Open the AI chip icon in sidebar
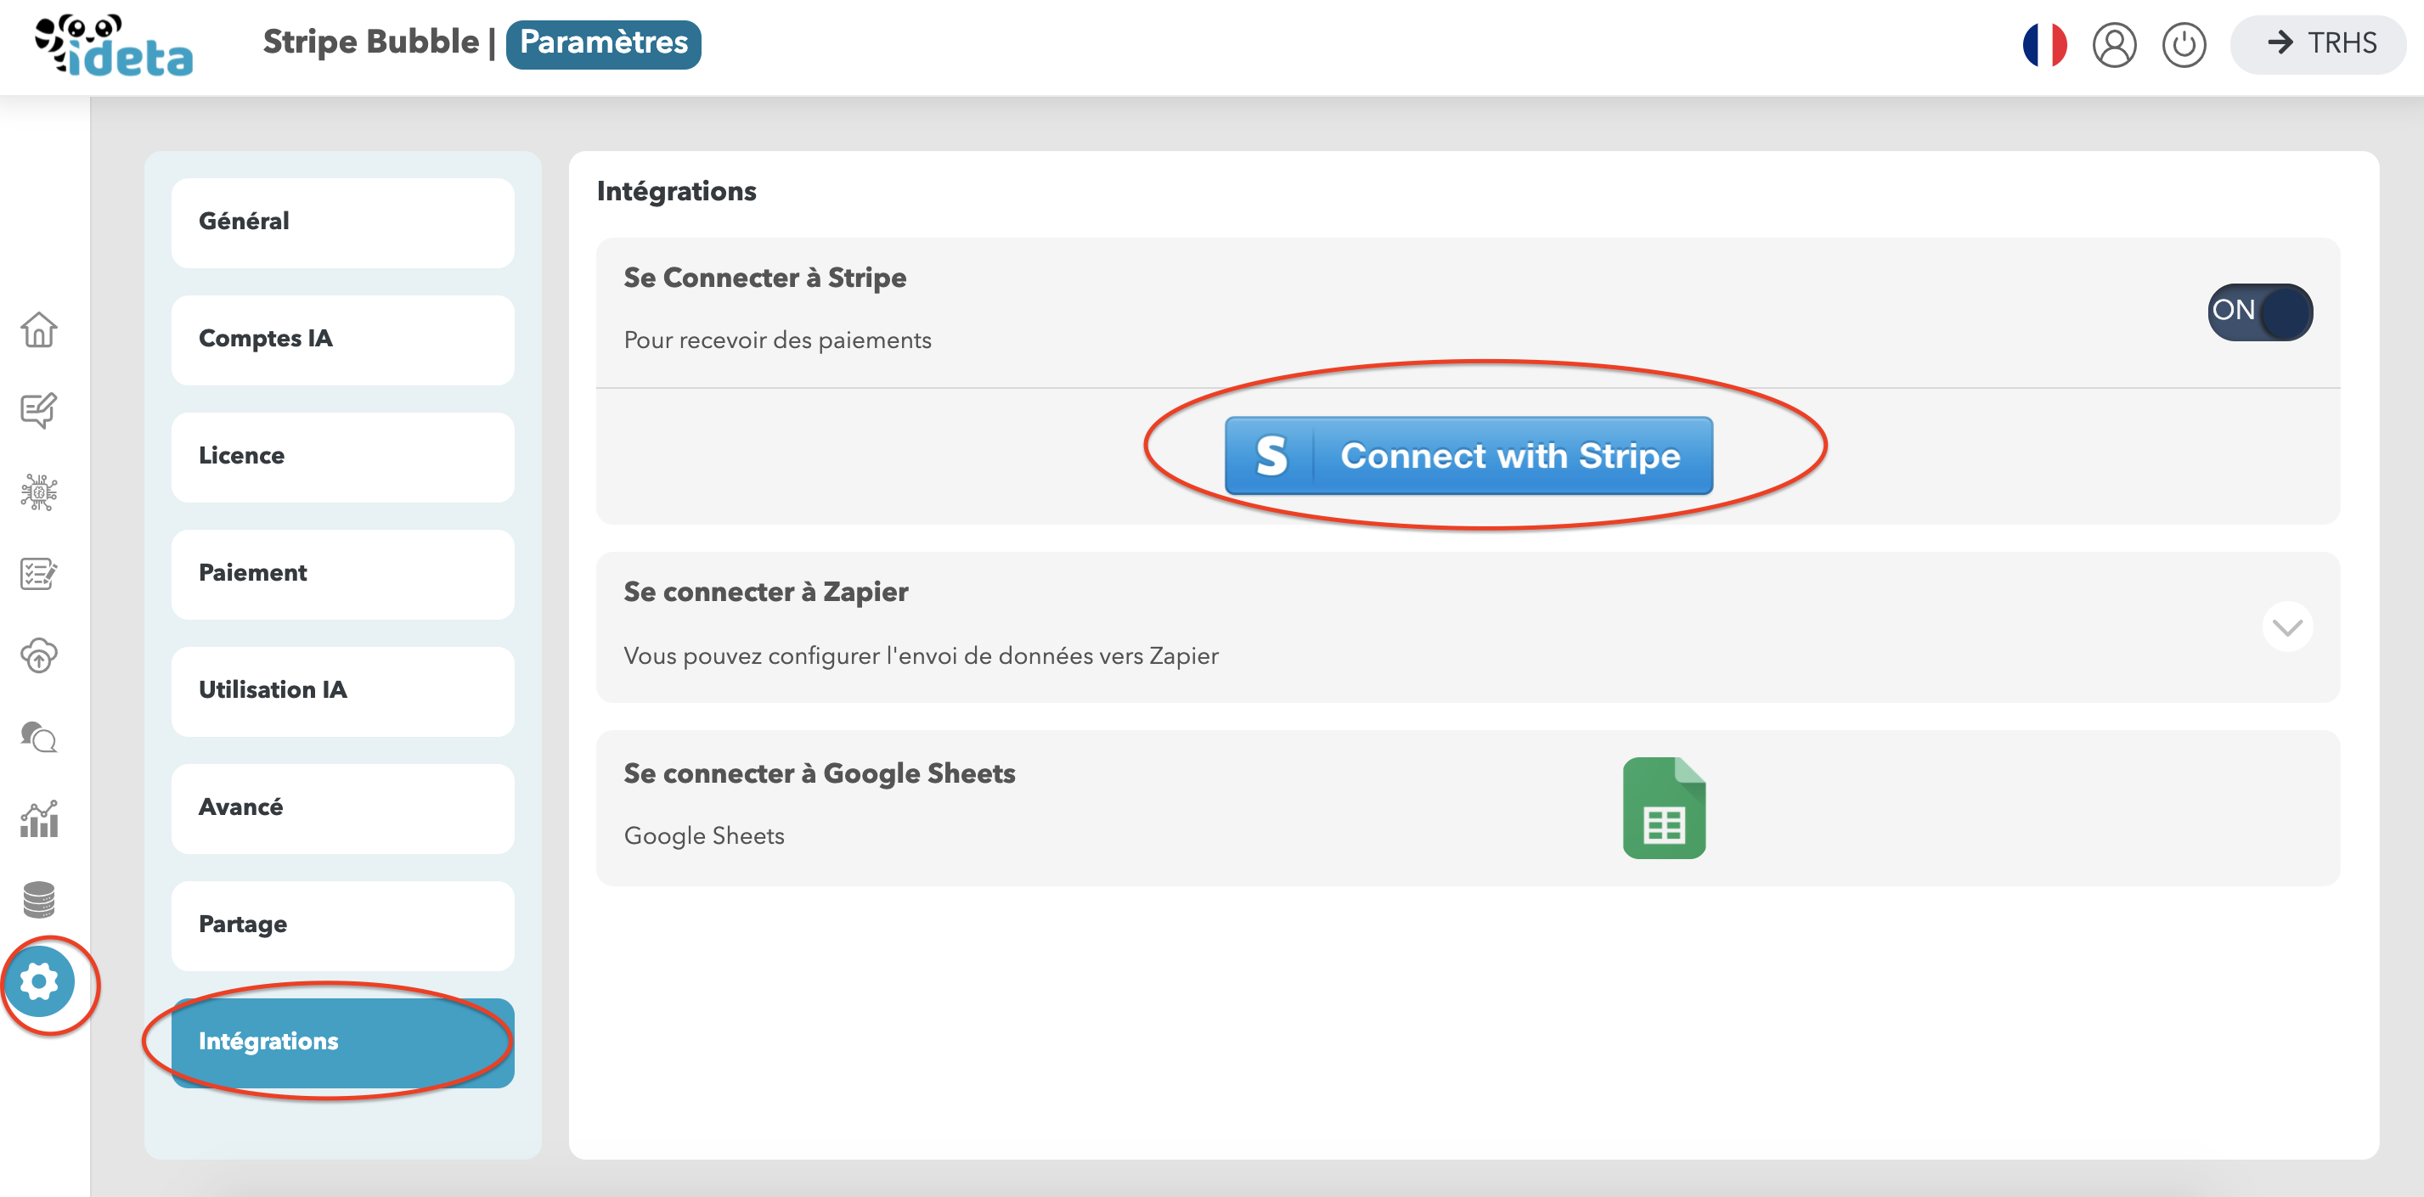The height and width of the screenshot is (1197, 2424). 38,492
